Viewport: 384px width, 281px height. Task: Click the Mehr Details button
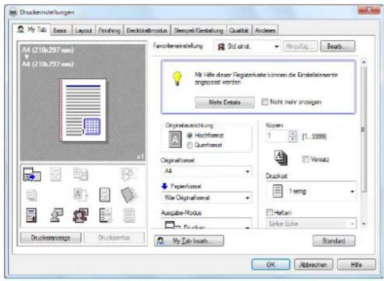(x=224, y=102)
